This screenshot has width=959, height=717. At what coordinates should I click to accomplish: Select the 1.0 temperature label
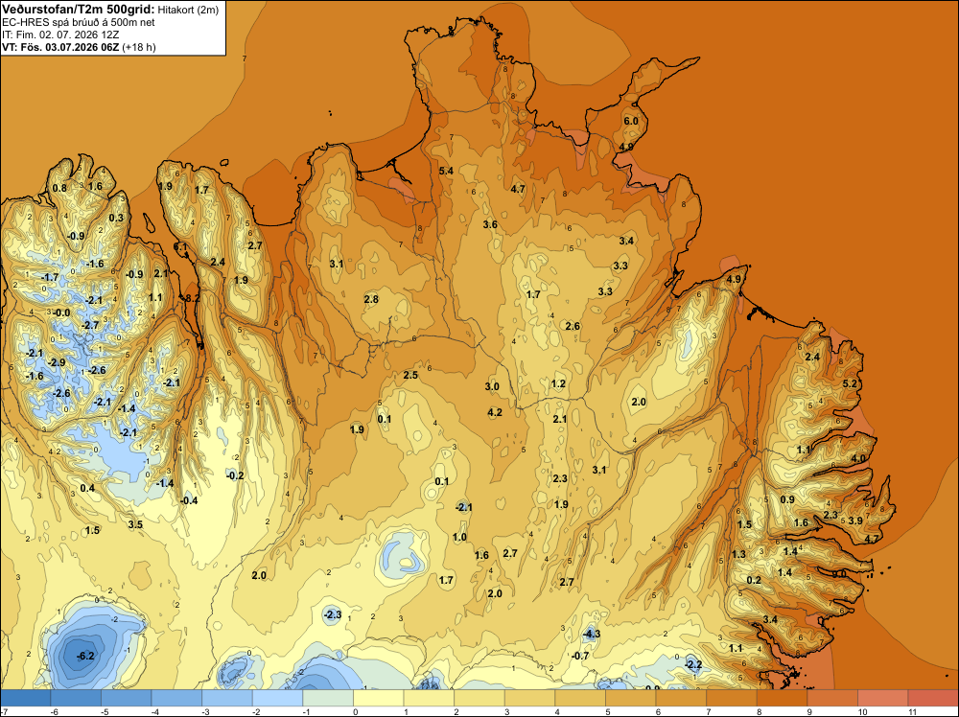pos(459,538)
